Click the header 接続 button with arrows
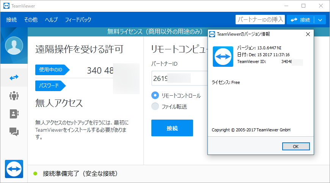330x183 pixels. coord(300,20)
